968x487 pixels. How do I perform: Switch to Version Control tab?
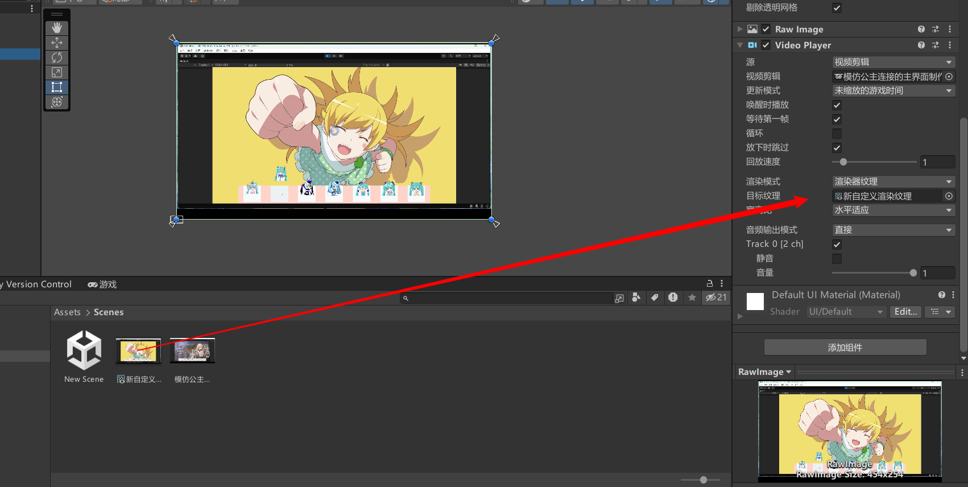pyautogui.click(x=36, y=284)
